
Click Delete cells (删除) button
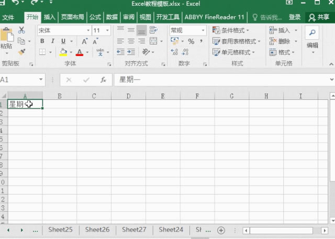coord(280,41)
